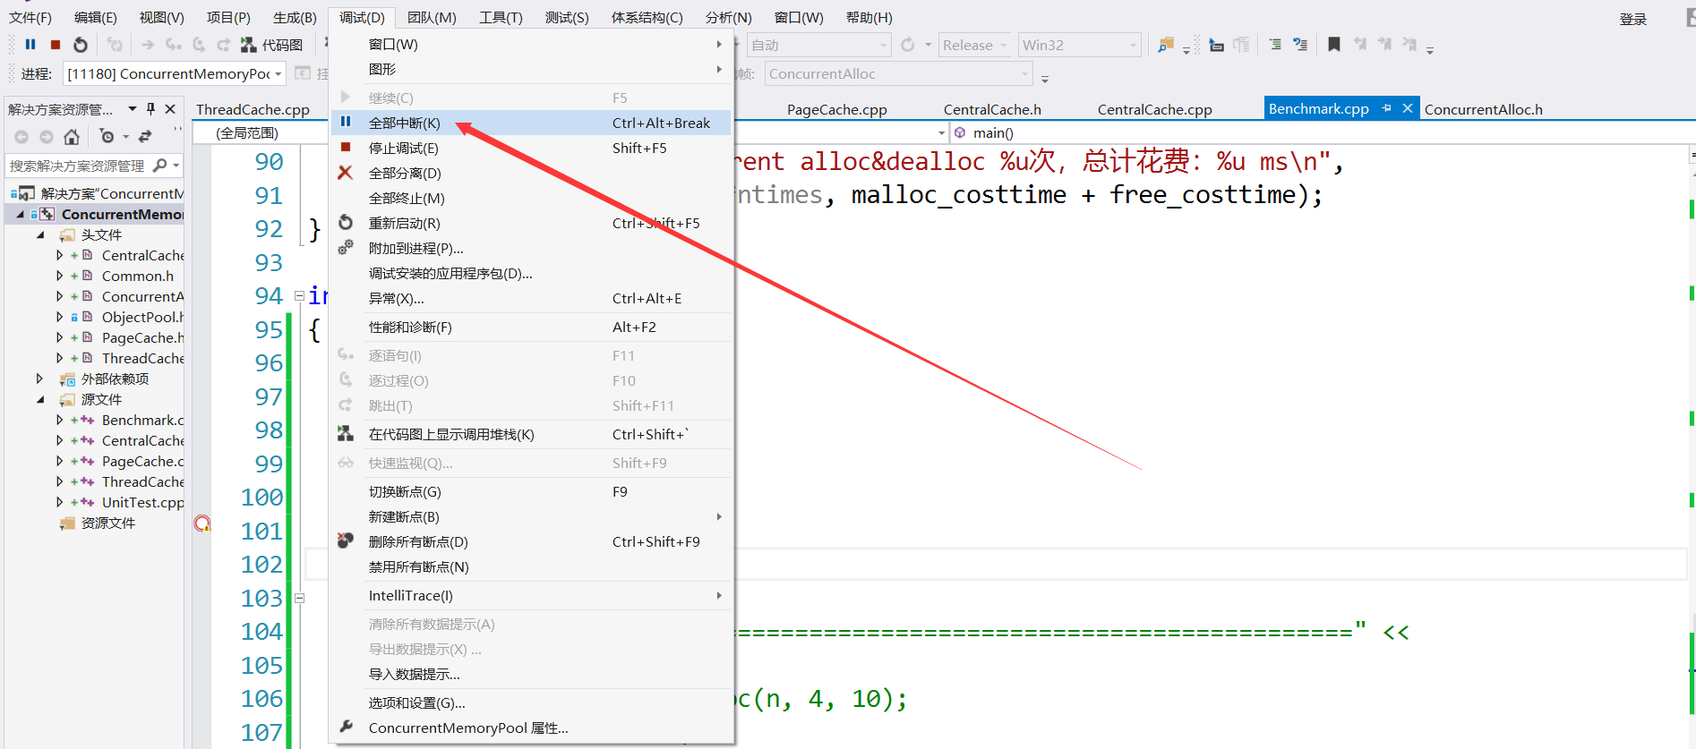This screenshot has height=749, width=1696.
Task: Expand the 外部依赖项 node
Action: [40, 379]
